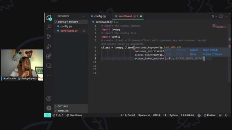Open the Manage settings gear
The height and width of the screenshot is (130, 232).
point(49,108)
